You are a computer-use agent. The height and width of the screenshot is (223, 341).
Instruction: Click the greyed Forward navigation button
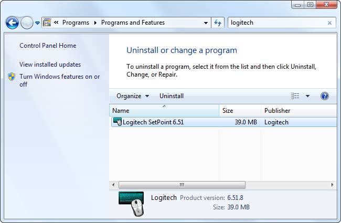27,23
